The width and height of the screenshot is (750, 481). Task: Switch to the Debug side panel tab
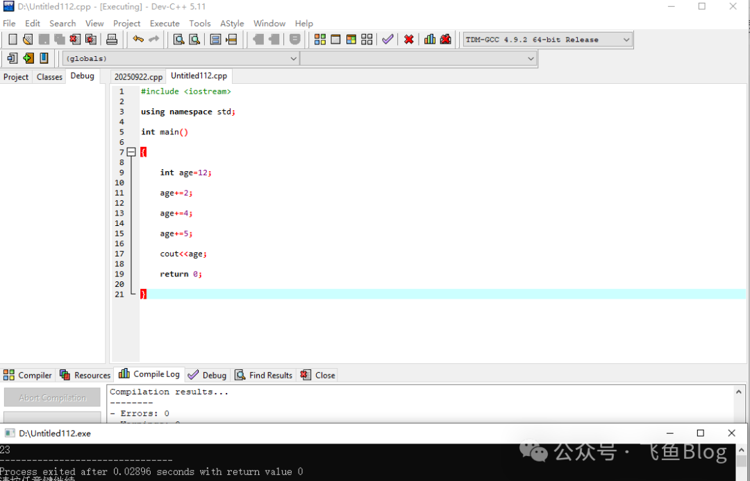coord(82,76)
